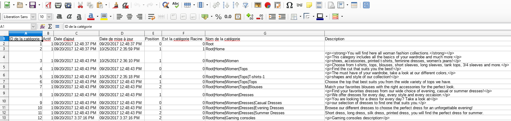The height and width of the screenshot is (121, 511).
Task: Open the Liberation Sans font name dropdown
Action: (x=33, y=17)
